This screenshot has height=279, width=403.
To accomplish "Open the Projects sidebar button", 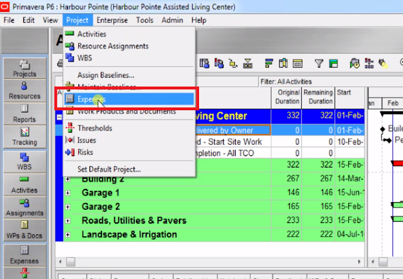I will click(x=25, y=68).
